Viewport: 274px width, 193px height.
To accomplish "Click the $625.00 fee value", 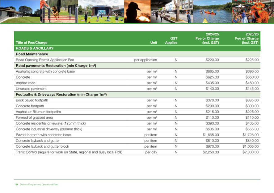I will (212, 77).
